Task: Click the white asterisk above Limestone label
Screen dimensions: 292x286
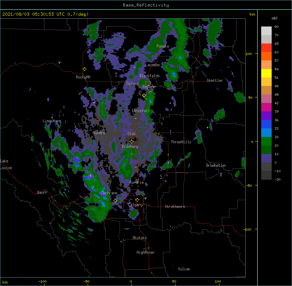Action: tap(52, 118)
